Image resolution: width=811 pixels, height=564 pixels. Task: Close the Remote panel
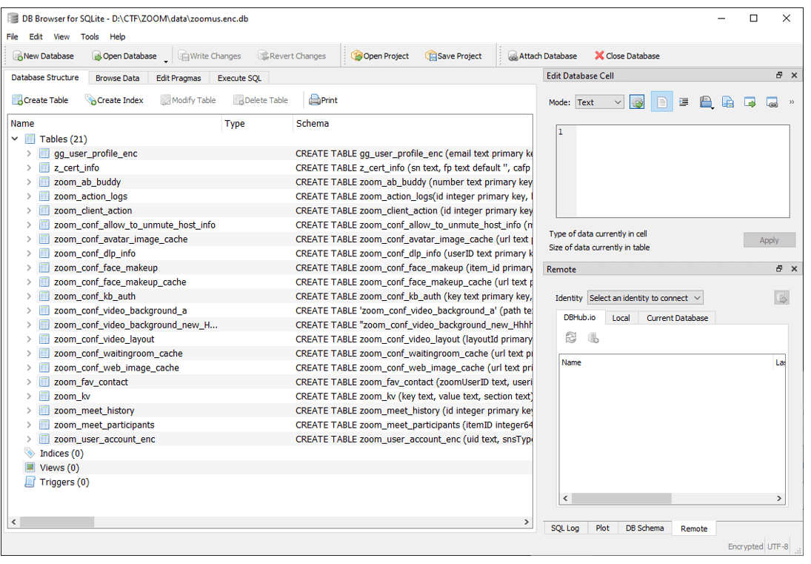click(795, 269)
